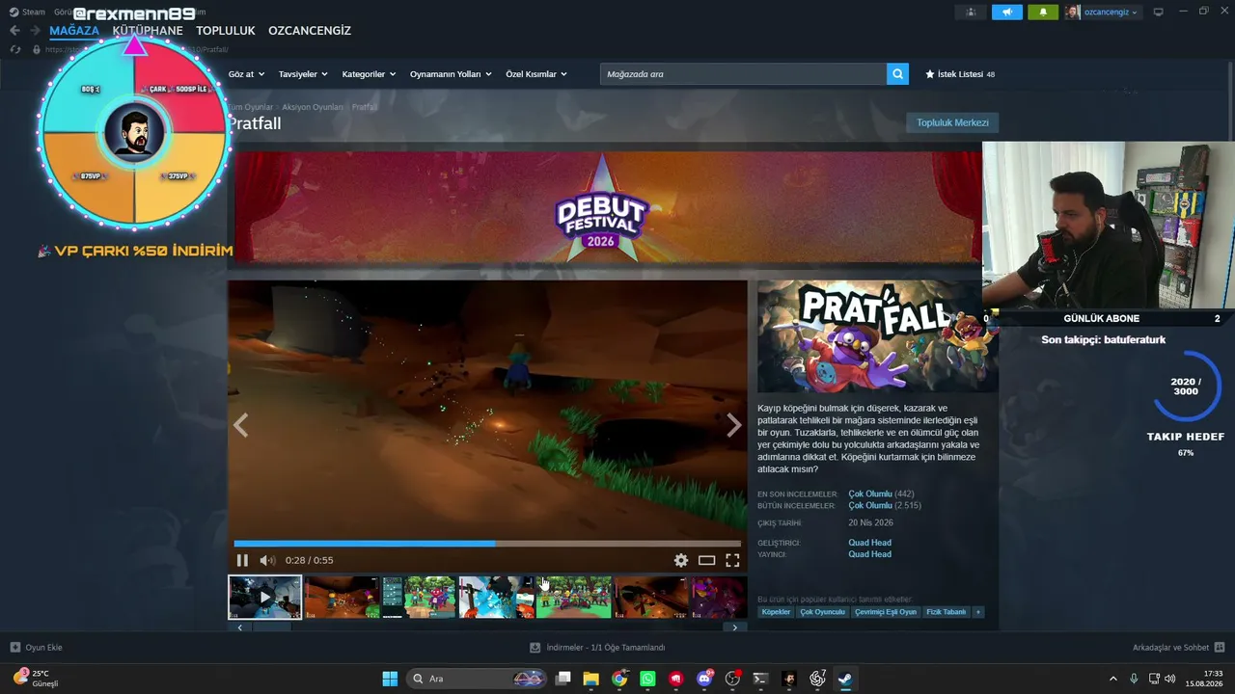The height and width of the screenshot is (694, 1235).
Task: Click the Steam icon in taskbar
Action: point(845,679)
